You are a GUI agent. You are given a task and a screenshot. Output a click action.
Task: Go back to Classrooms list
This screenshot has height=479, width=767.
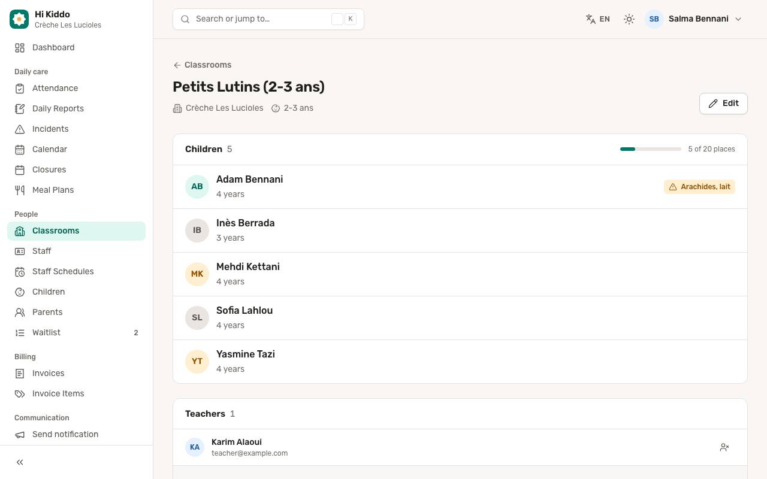click(x=202, y=65)
